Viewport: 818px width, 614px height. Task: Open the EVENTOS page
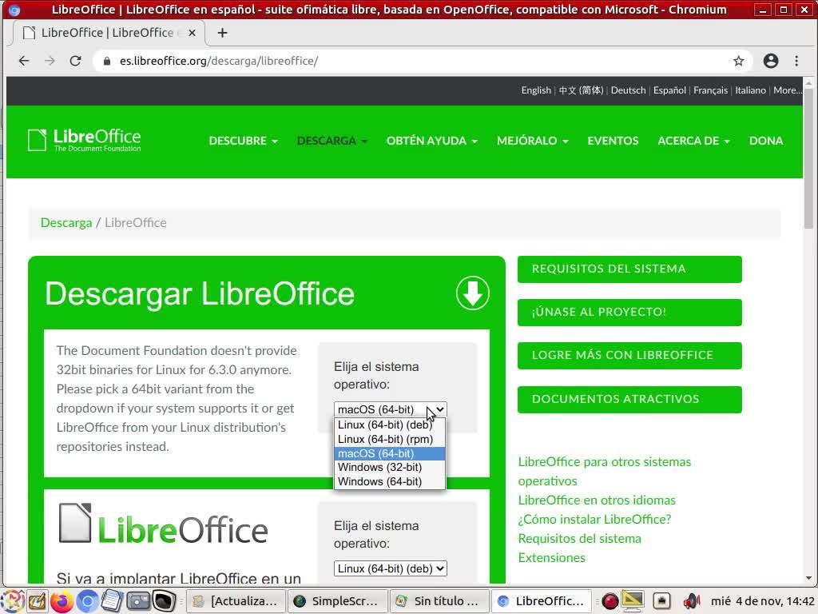click(x=613, y=141)
